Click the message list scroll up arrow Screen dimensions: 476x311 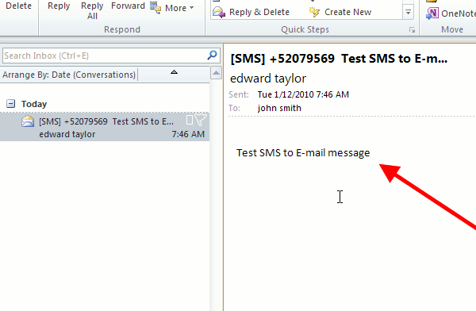point(216,73)
